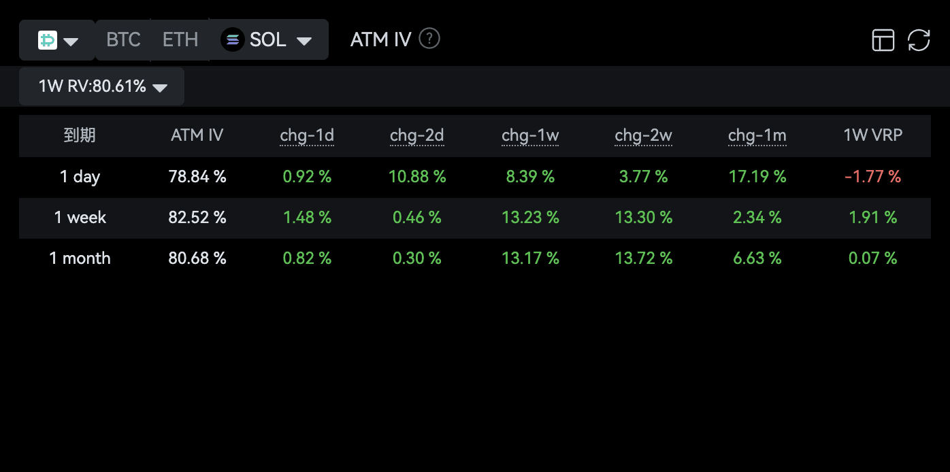Click the chg-2d column header
The height and width of the screenshot is (472, 950).
point(417,135)
